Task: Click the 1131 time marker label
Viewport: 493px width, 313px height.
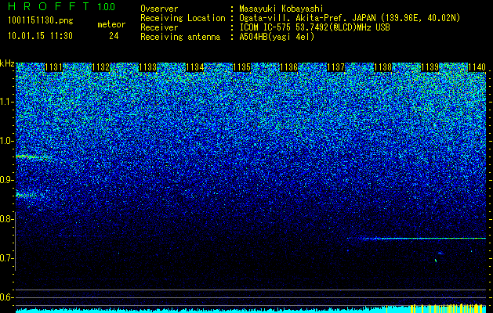Action: (54, 67)
